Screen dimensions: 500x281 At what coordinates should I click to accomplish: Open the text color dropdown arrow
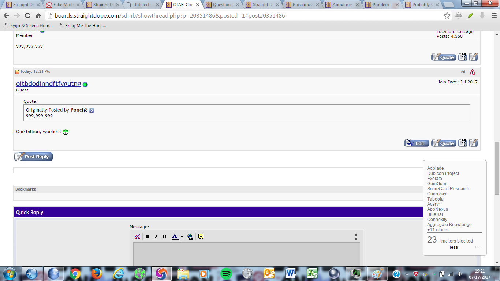pyautogui.click(x=182, y=237)
